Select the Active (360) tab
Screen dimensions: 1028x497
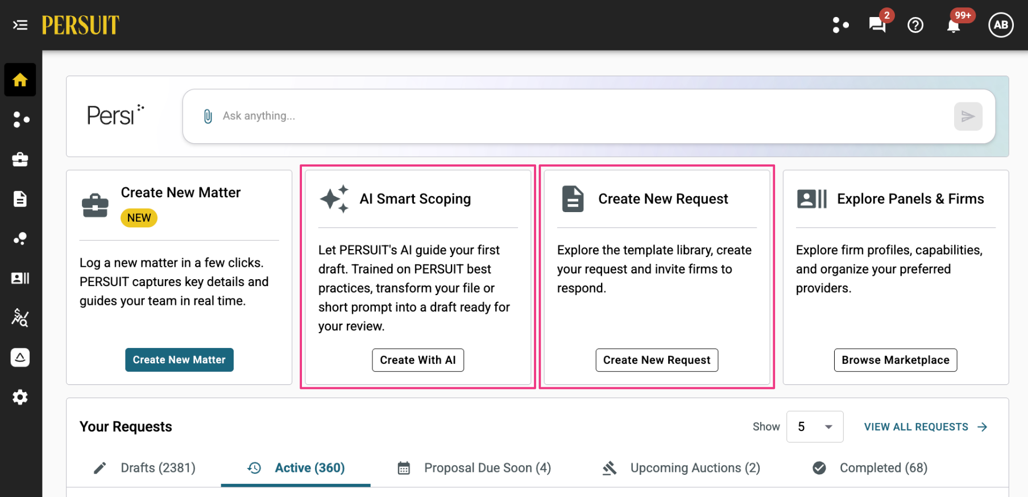[296, 468]
